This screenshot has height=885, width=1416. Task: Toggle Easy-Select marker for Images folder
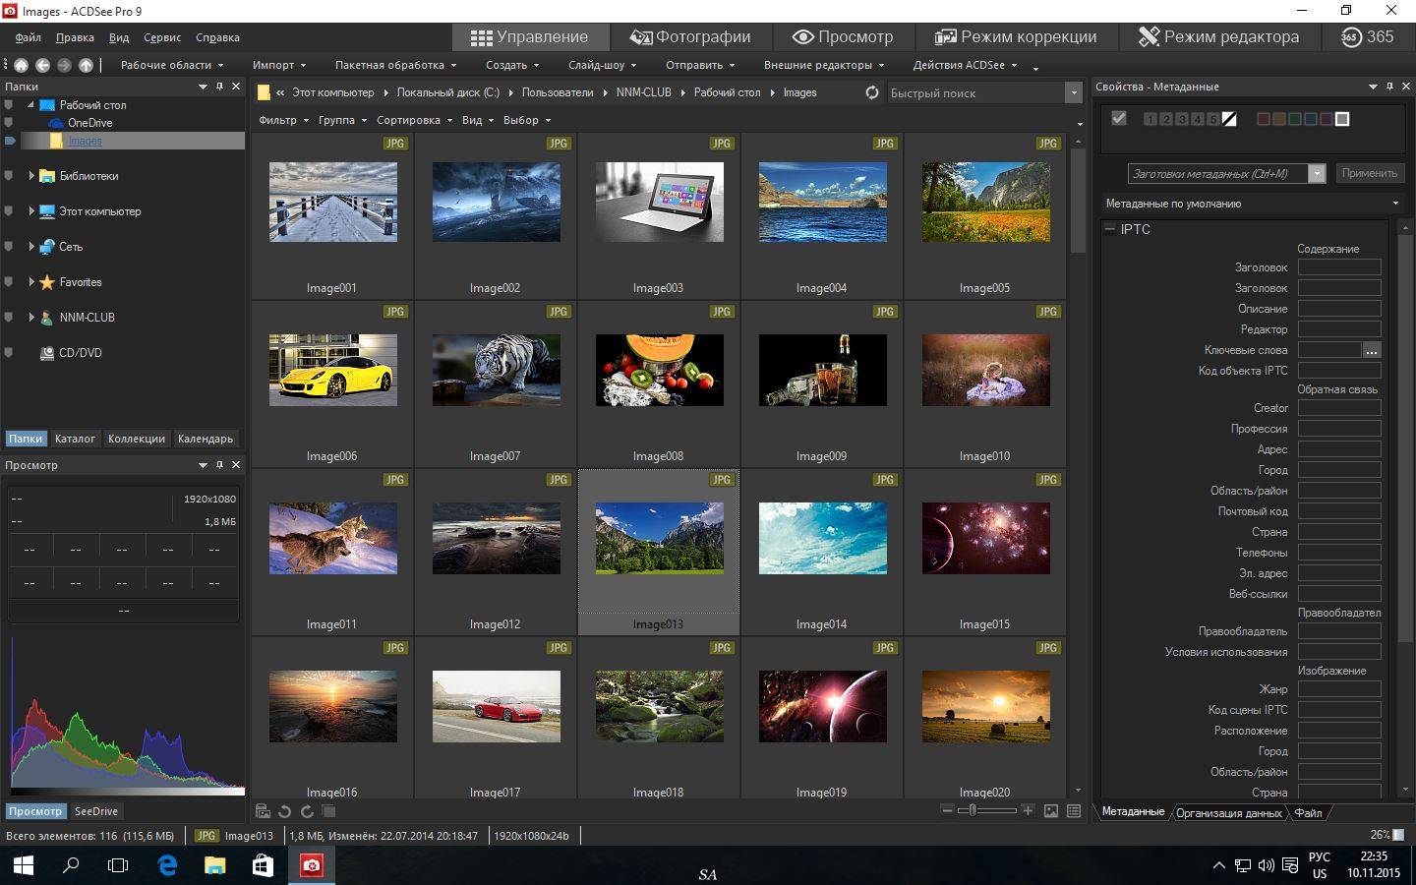[x=10, y=141]
